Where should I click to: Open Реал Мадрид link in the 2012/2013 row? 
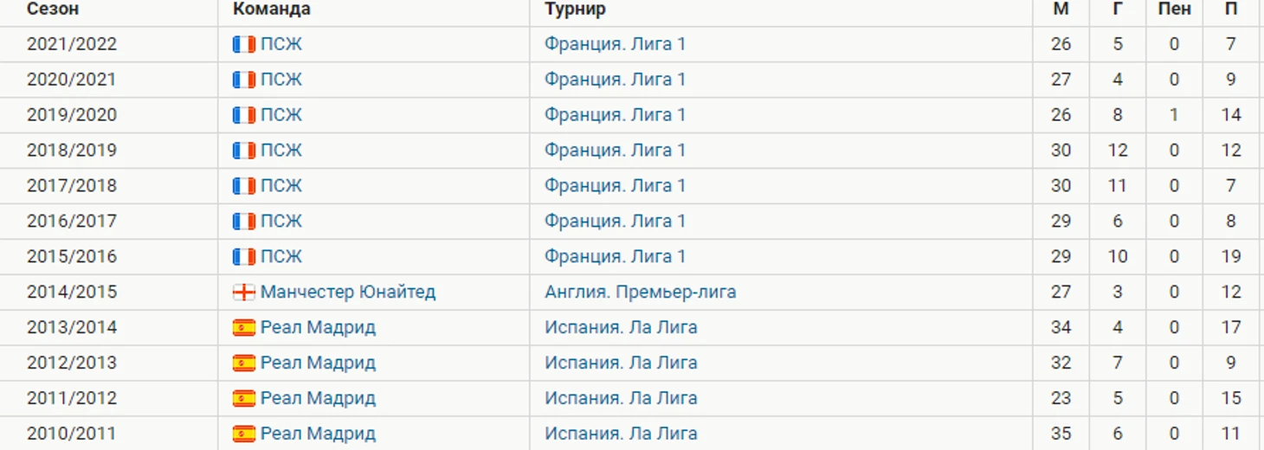[x=318, y=363]
